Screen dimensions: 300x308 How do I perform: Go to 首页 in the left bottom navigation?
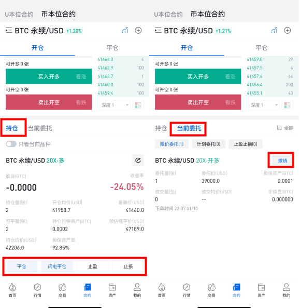[12, 290]
